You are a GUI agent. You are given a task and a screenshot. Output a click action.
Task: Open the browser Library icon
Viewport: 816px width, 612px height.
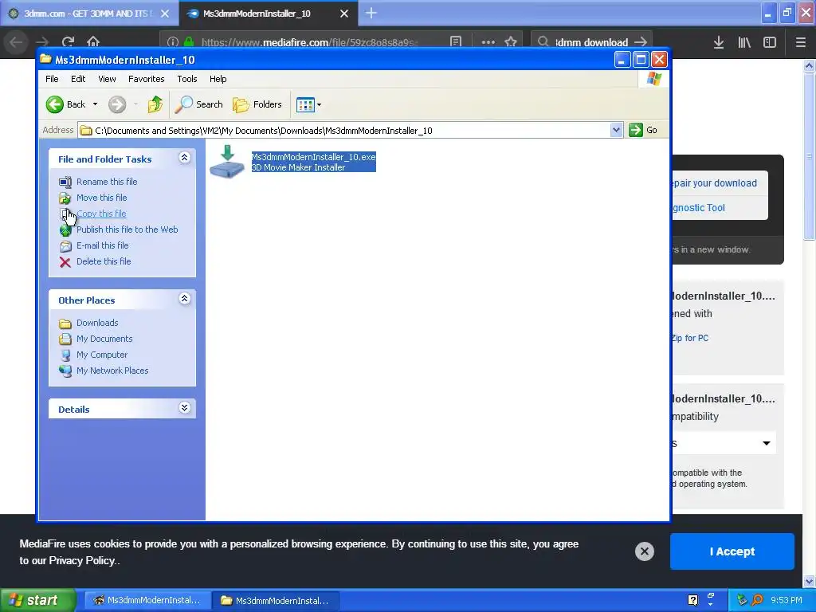[744, 43]
